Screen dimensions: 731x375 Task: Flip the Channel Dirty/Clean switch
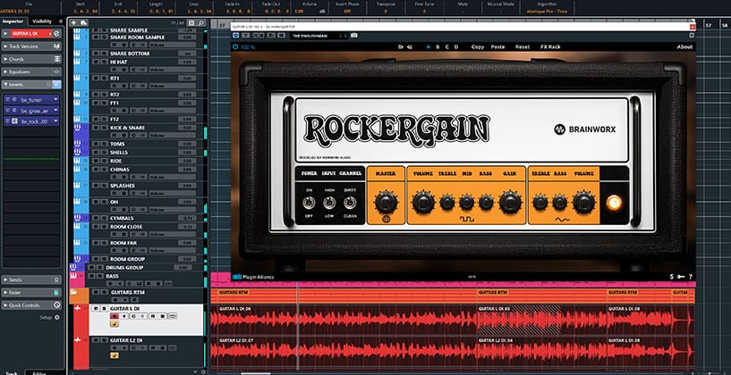[x=350, y=204]
